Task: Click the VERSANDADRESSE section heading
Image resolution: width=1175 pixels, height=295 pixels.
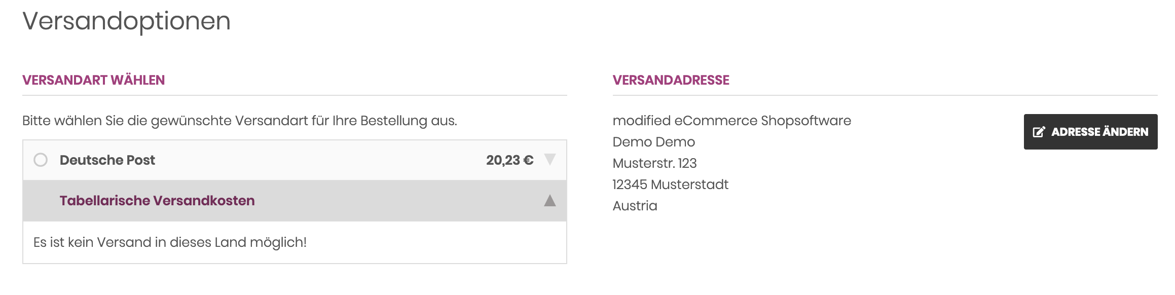Action: [x=671, y=80]
